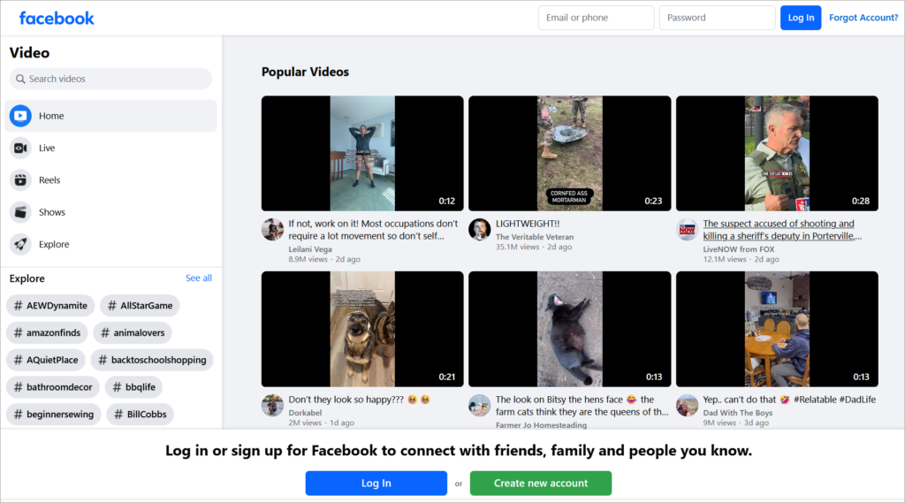Select the bbqlife hashtag
Viewport: 905px width, 503px height.
(x=134, y=387)
